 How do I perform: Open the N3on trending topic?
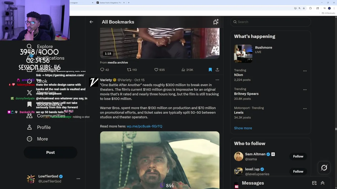(239, 75)
